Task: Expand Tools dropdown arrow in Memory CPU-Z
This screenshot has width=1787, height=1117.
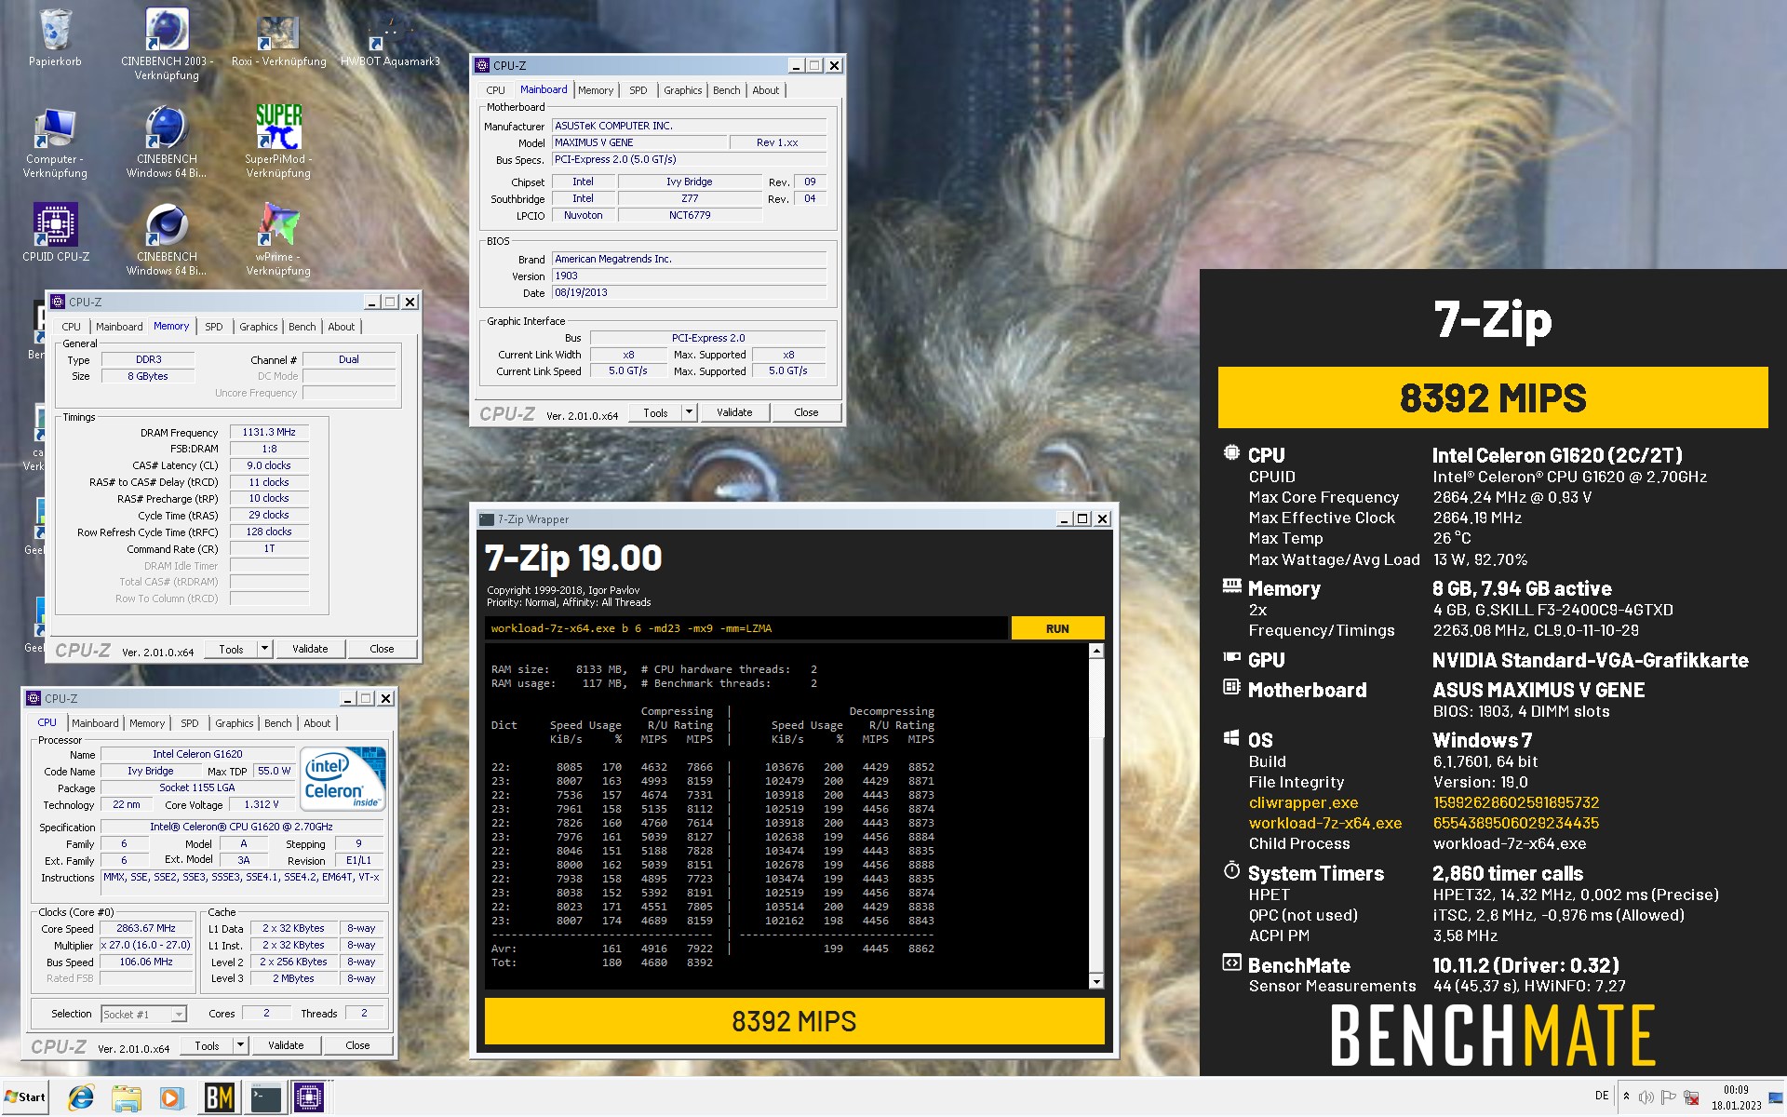Action: tap(264, 649)
